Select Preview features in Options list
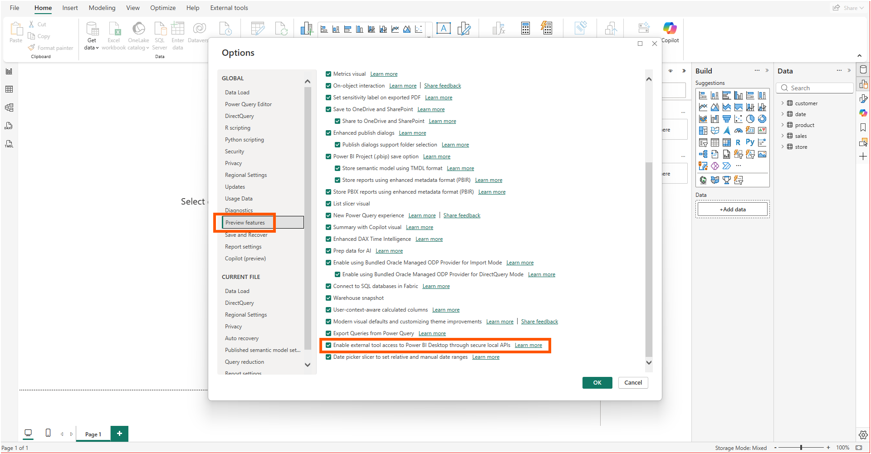The width and height of the screenshot is (871, 454). coord(263,223)
